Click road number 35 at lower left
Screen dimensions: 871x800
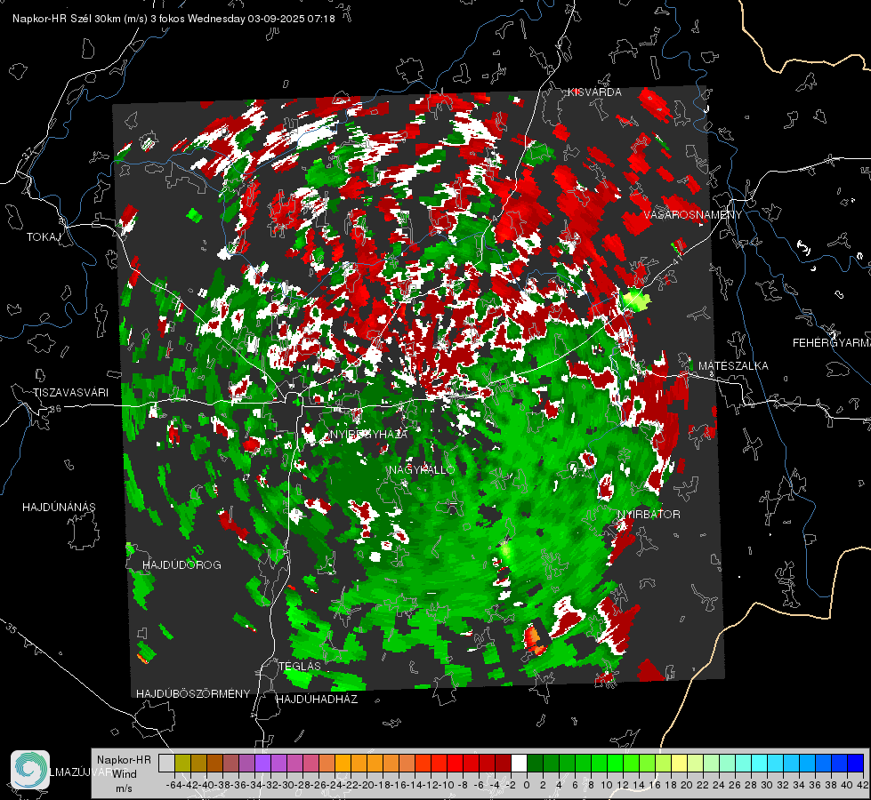tap(12, 628)
